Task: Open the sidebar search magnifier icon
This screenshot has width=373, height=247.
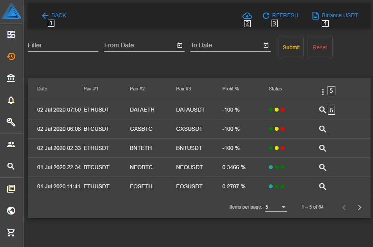Action: [x=11, y=166]
